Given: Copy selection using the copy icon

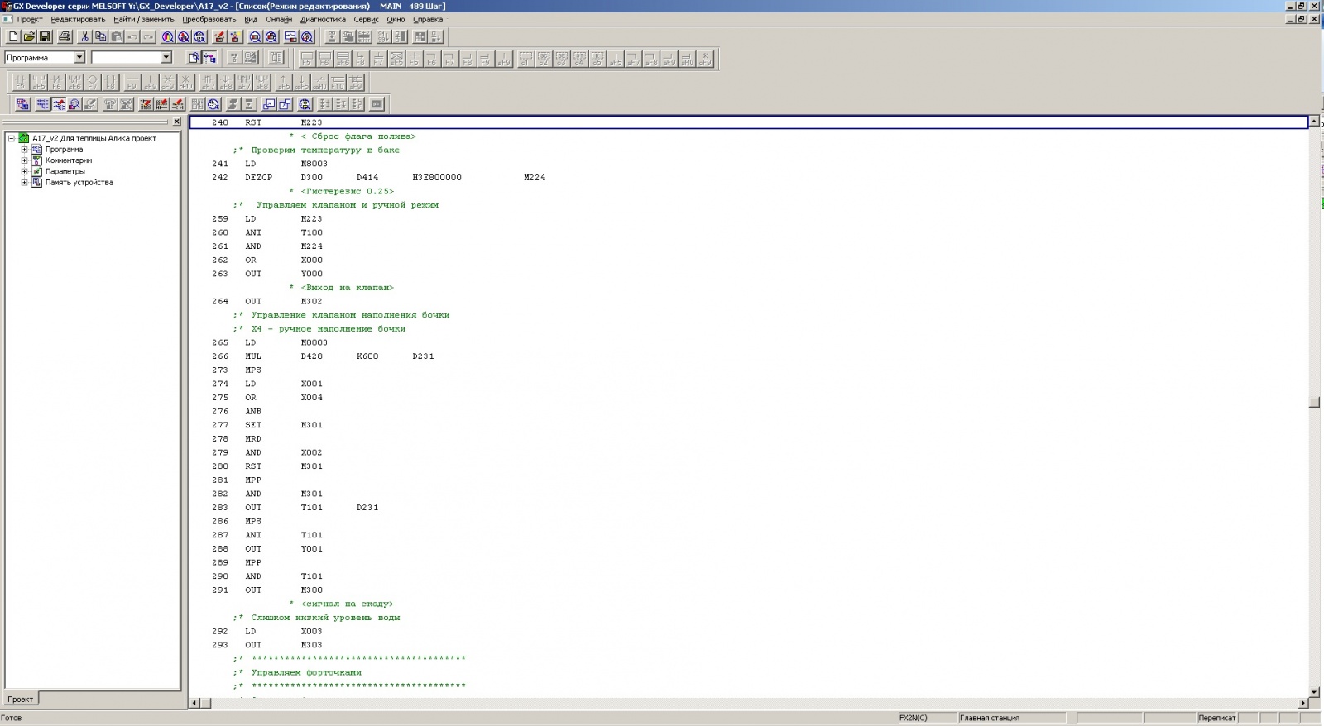Looking at the screenshot, I should pos(100,36).
